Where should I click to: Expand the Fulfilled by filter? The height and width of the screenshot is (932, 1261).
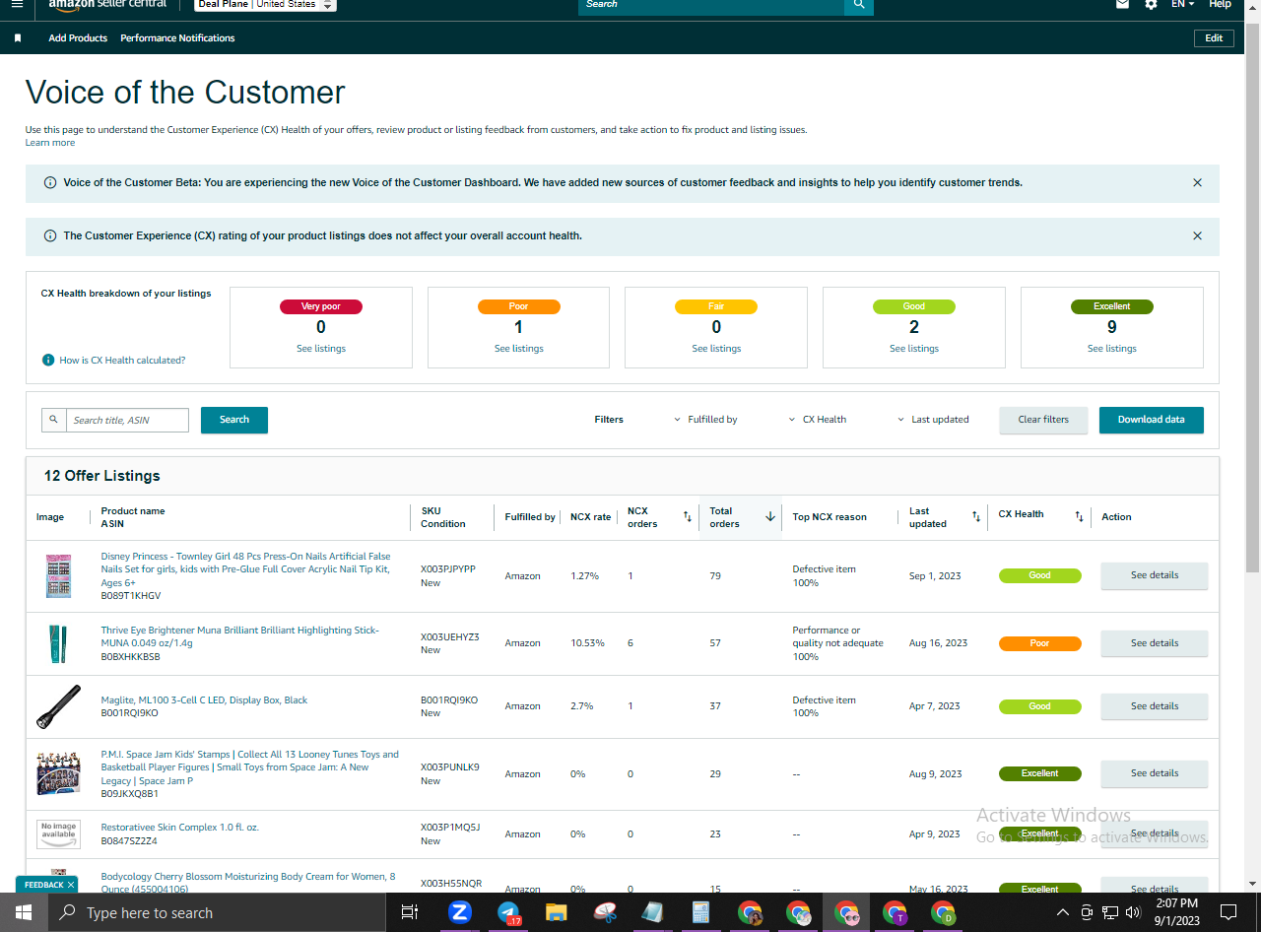(705, 420)
